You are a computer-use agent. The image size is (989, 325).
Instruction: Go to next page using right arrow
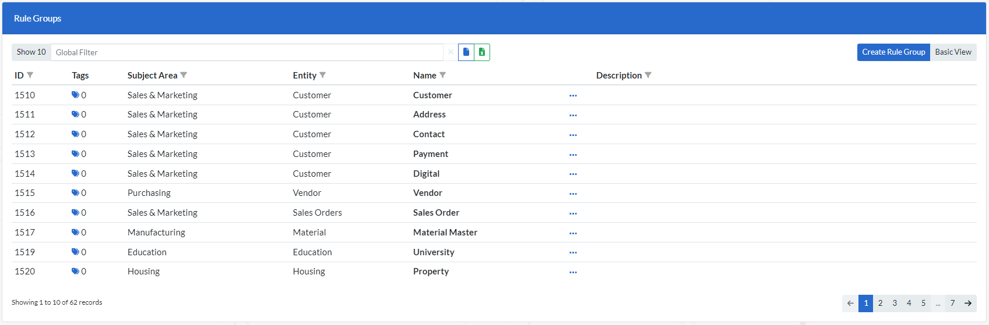point(968,303)
